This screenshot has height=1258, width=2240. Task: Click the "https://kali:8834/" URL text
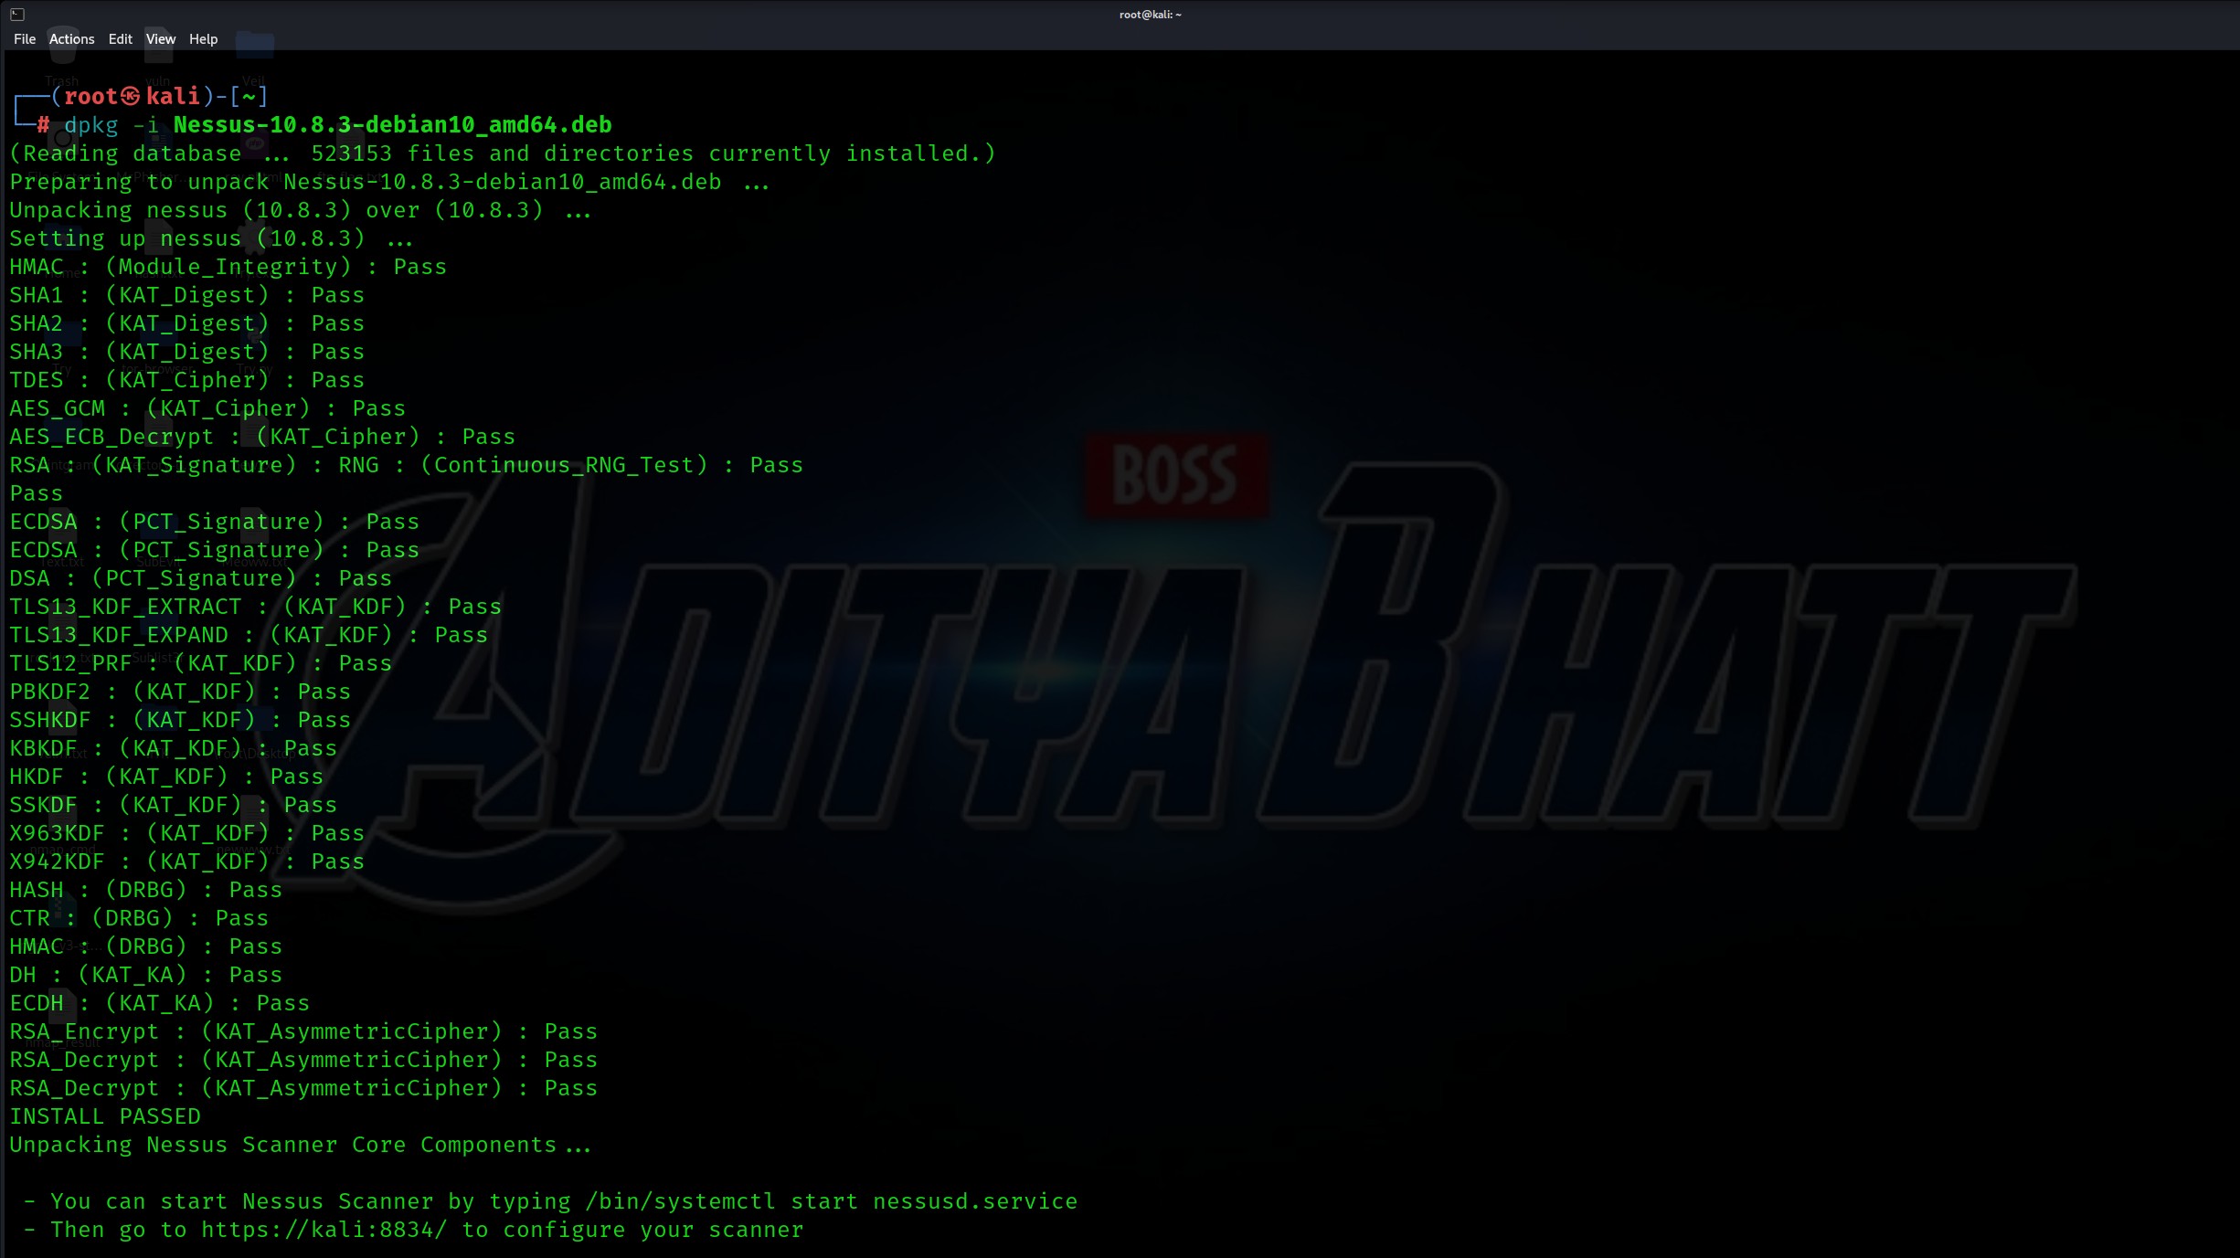click(324, 1230)
